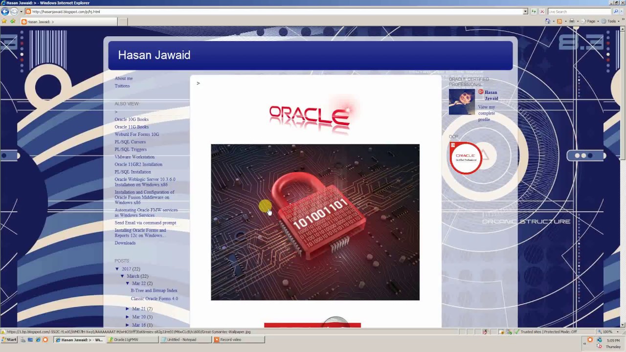Screen dimensions: 626x352
Task: Click the orange quick launch icon
Action: (45, 339)
